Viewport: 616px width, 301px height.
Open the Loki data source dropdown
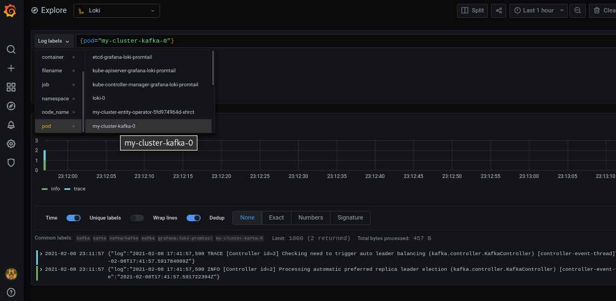click(116, 10)
